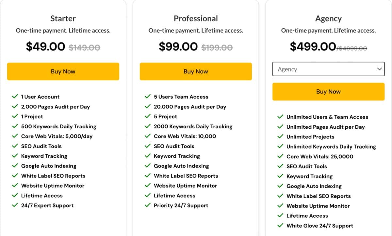Screen dimensions: 392x236
Task: Click checkmark beside 20,000 Pages Audit per Day
Action: pos(147,106)
